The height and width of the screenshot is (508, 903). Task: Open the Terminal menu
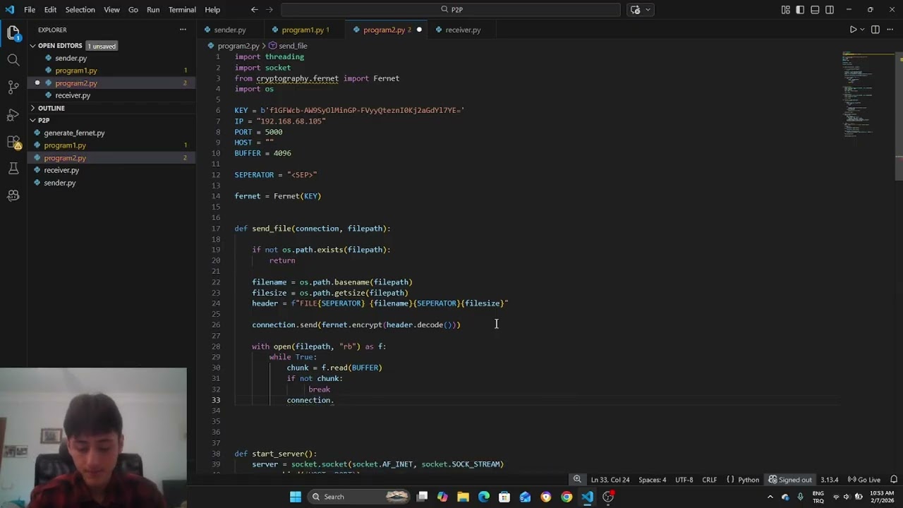182,10
